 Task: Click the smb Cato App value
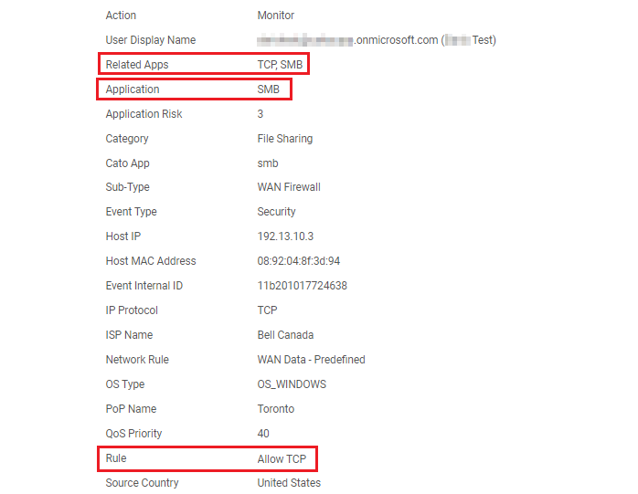point(268,163)
